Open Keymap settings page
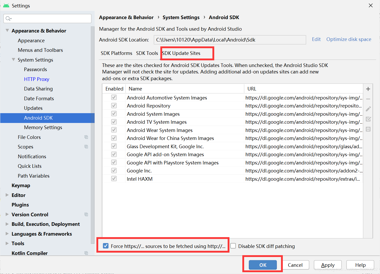The height and width of the screenshot is (274, 380). coord(21,185)
